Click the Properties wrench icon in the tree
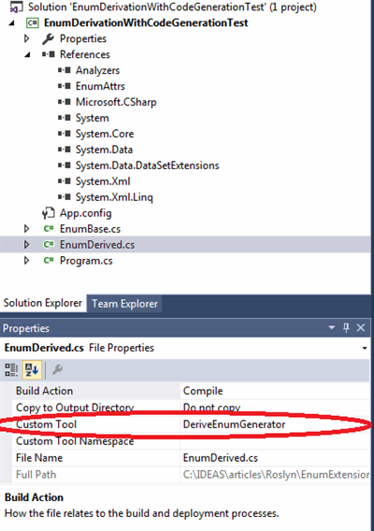Viewport: 374px width, 531px height. (48, 38)
